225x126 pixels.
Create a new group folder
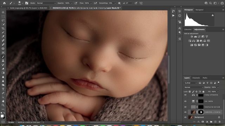point(211,122)
